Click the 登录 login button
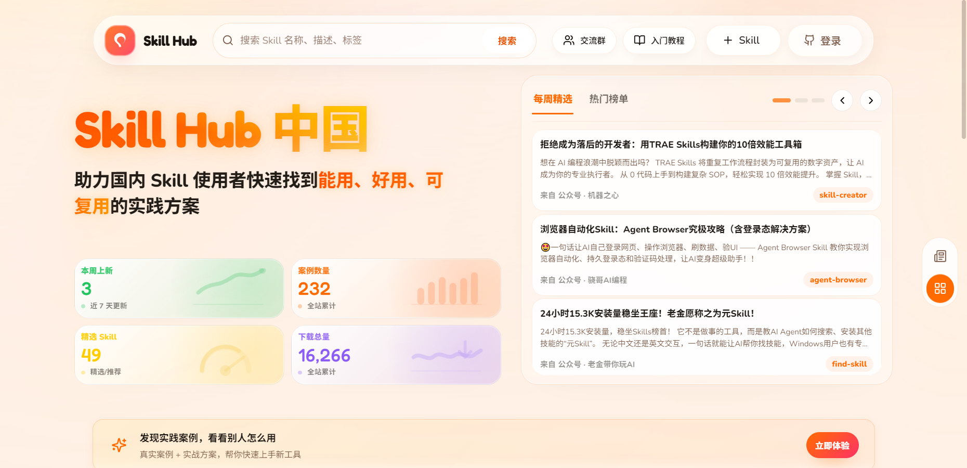This screenshot has width=967, height=468. [825, 41]
